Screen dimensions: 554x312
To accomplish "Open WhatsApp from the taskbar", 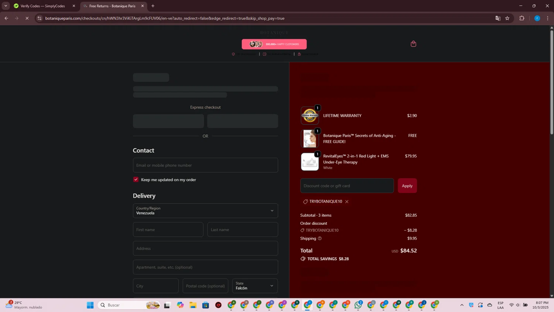I will pos(358,305).
